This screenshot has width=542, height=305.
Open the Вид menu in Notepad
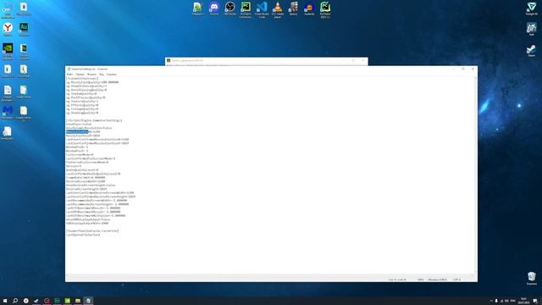(102, 75)
